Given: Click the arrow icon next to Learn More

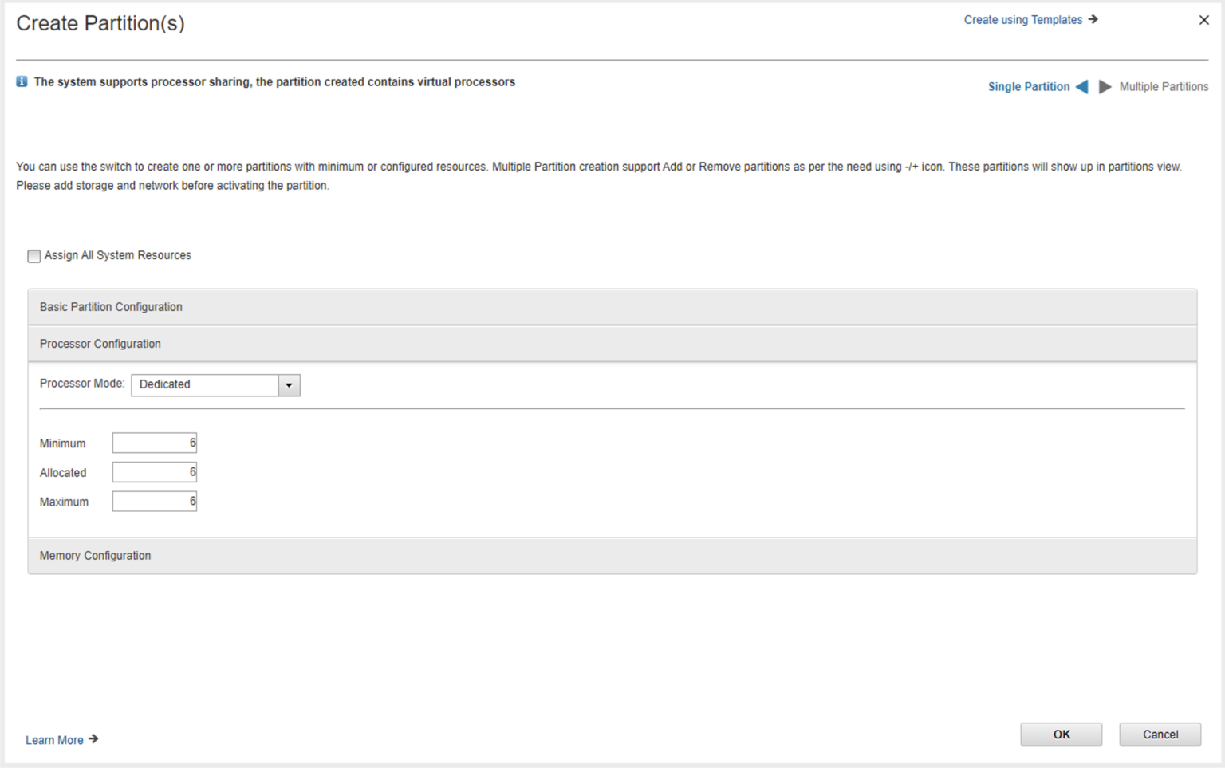Looking at the screenshot, I should pos(93,739).
